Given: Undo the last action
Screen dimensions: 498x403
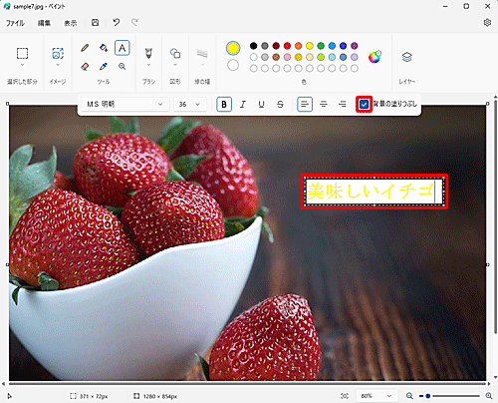Looking at the screenshot, I should (116, 23).
